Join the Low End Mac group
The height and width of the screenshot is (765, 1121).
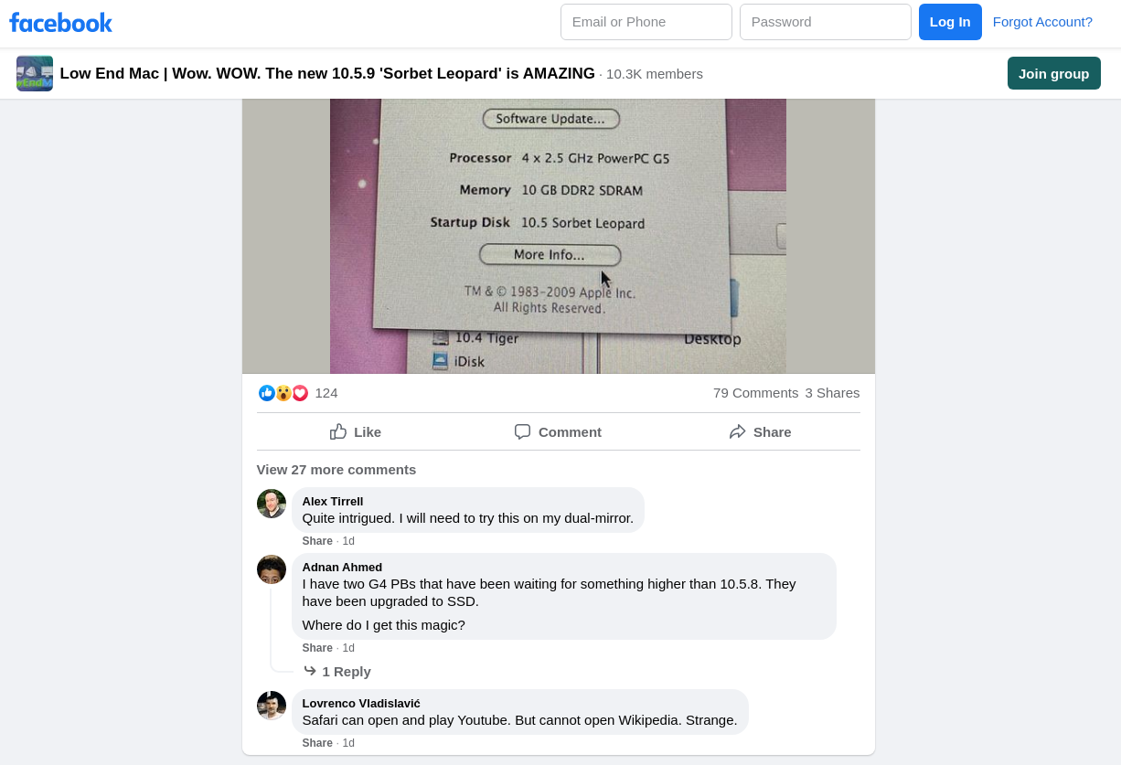click(x=1054, y=73)
